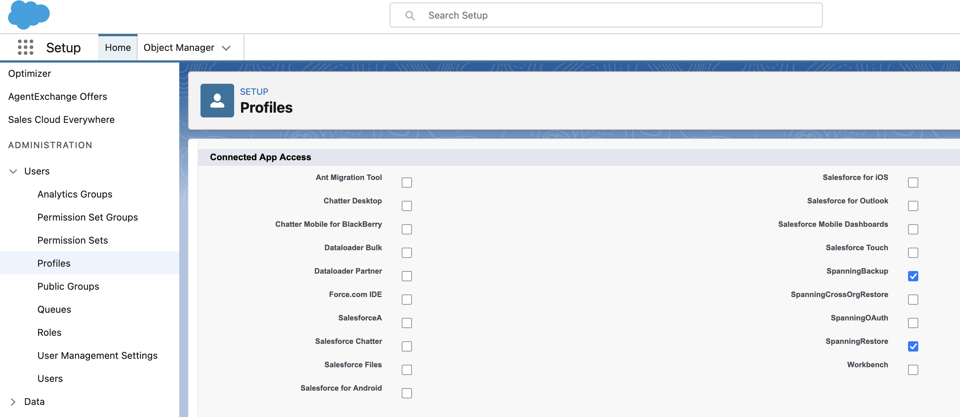Check the Salesforce for iOS checkbox
The image size is (960, 417).
click(x=913, y=183)
